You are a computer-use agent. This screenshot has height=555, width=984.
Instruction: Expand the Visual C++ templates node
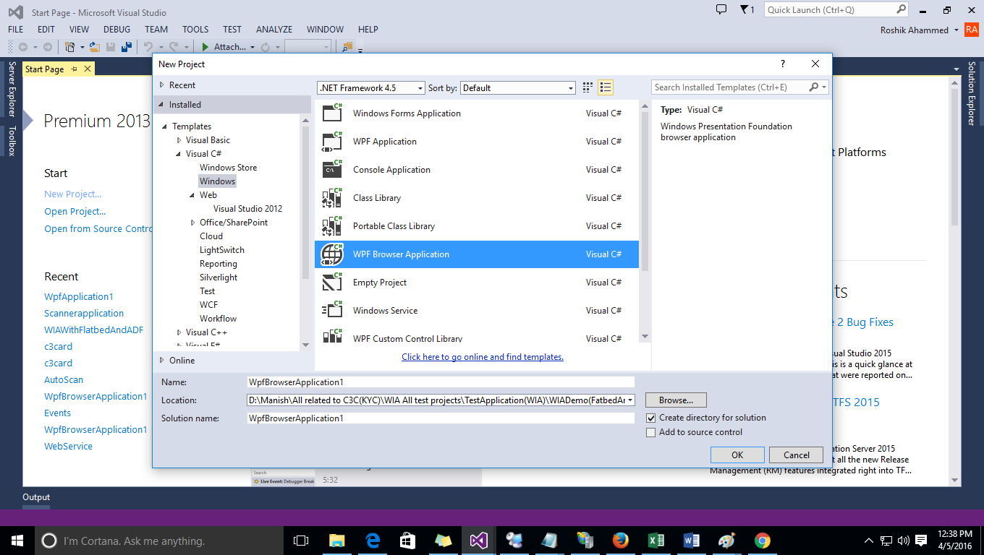pos(179,332)
